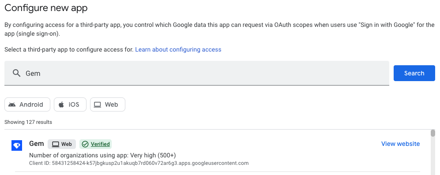The image size is (440, 175).
Task: Focus the app search field containing Gem
Action: (x=197, y=73)
